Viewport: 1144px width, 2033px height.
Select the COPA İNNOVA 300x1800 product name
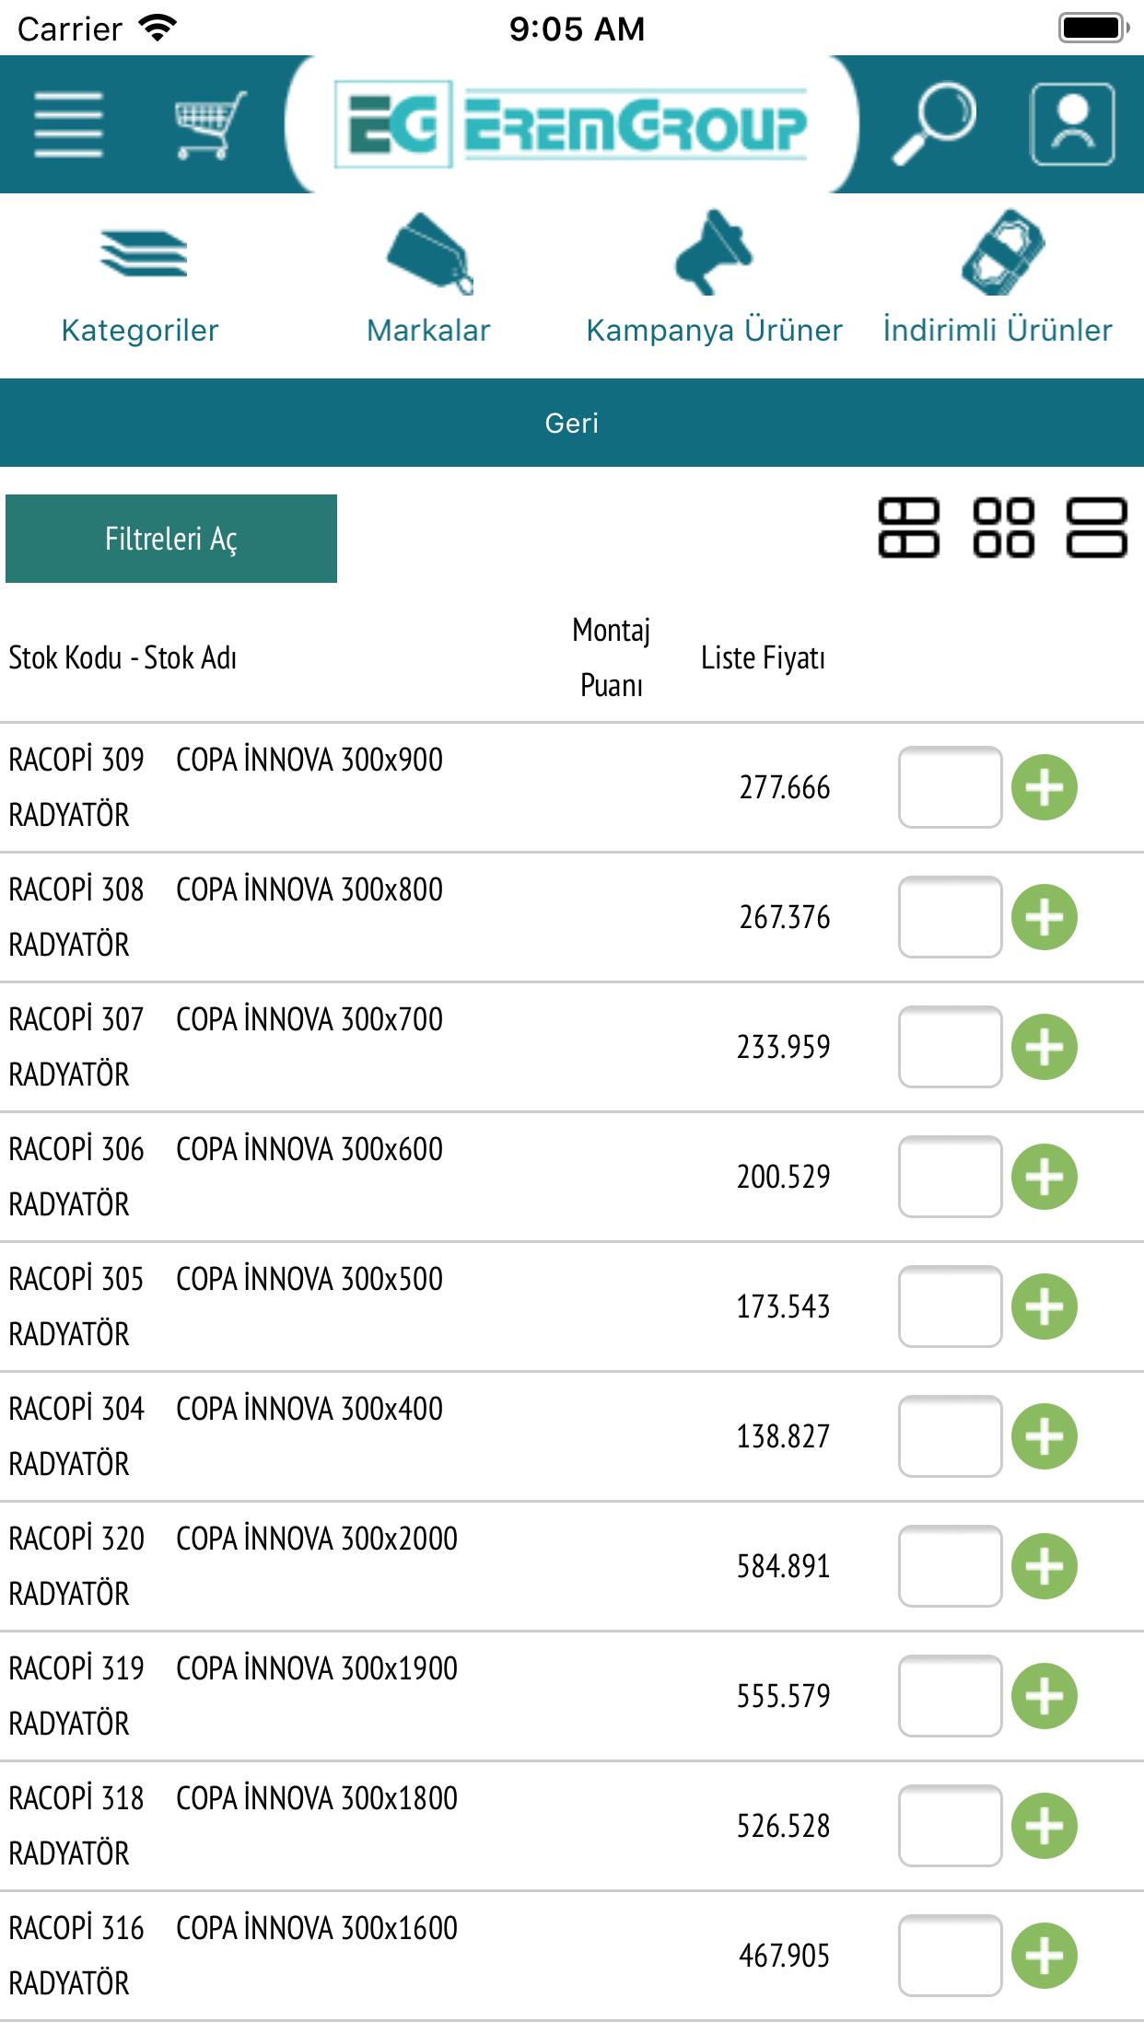coord(317,1798)
